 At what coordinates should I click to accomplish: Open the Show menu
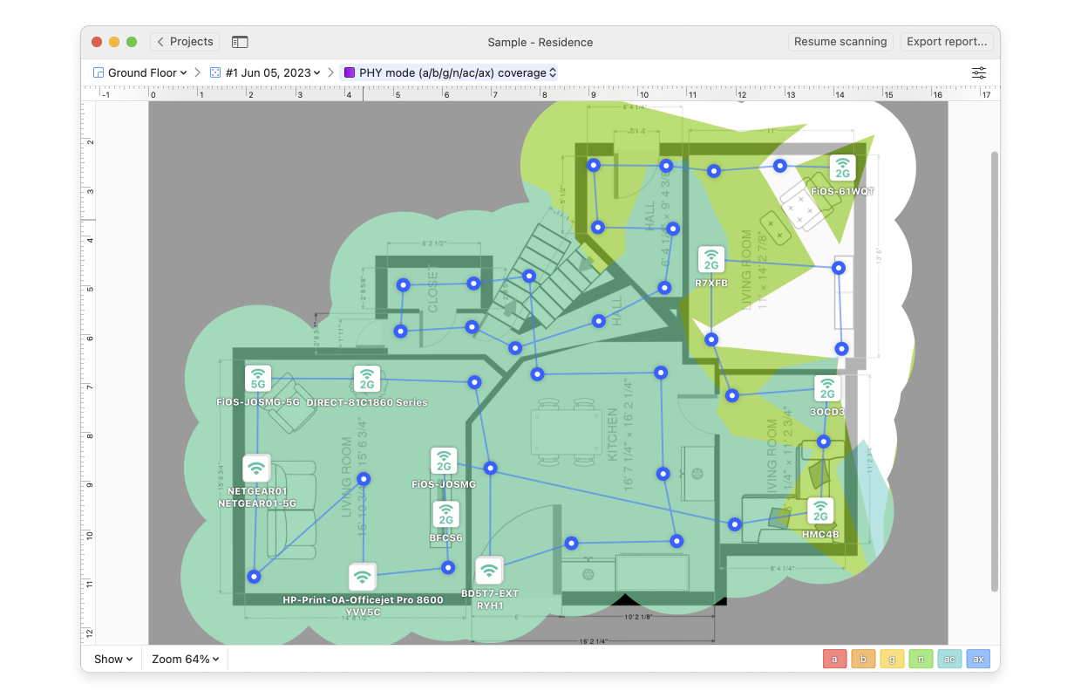click(x=113, y=659)
